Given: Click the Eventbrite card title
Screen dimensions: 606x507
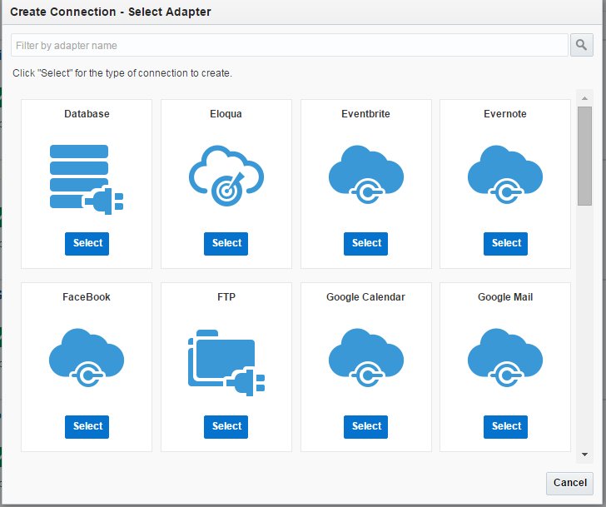Looking at the screenshot, I should point(365,113).
